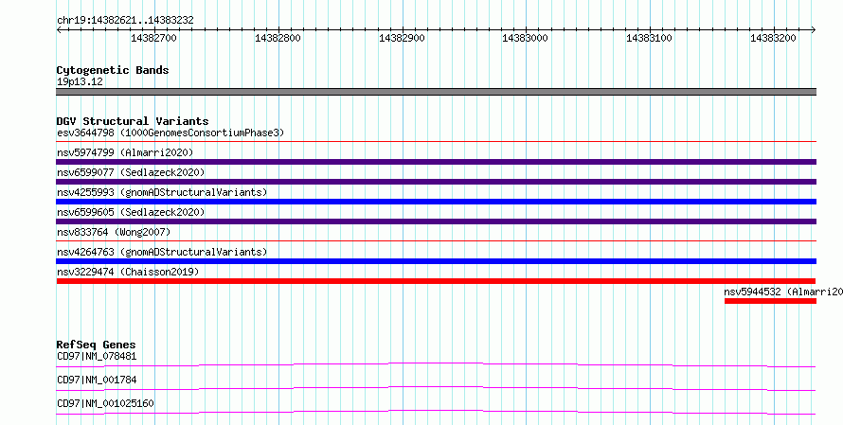The width and height of the screenshot is (843, 425).
Task: Open variant nsv5944532 Almarri label
Action: (782, 292)
